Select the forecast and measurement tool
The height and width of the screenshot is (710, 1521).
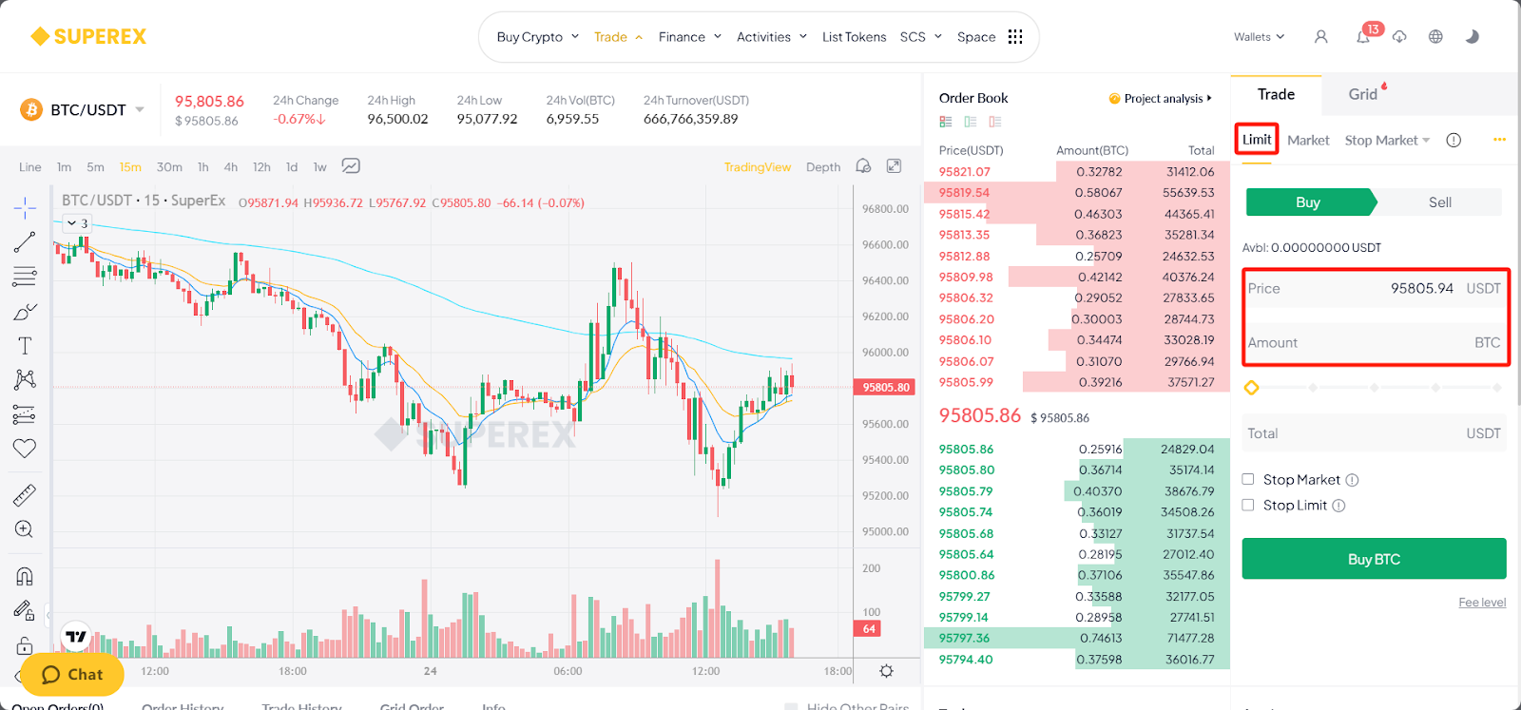(25, 414)
